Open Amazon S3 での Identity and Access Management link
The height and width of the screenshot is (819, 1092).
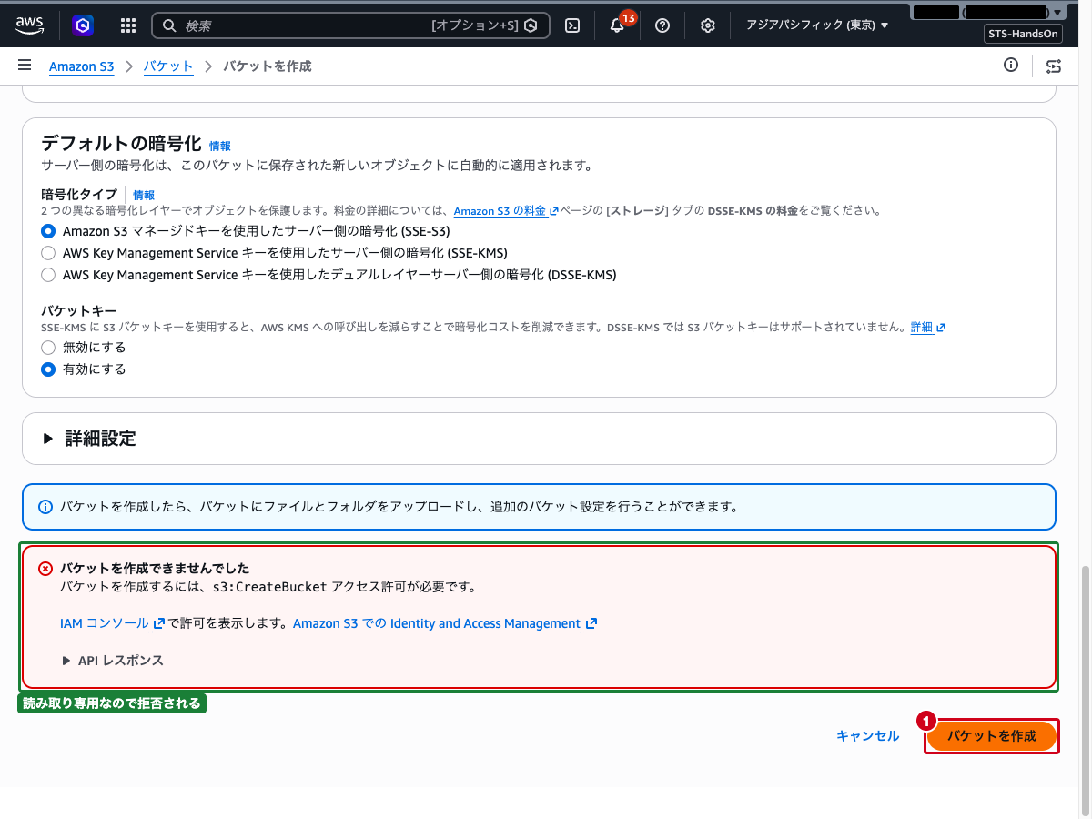click(445, 623)
